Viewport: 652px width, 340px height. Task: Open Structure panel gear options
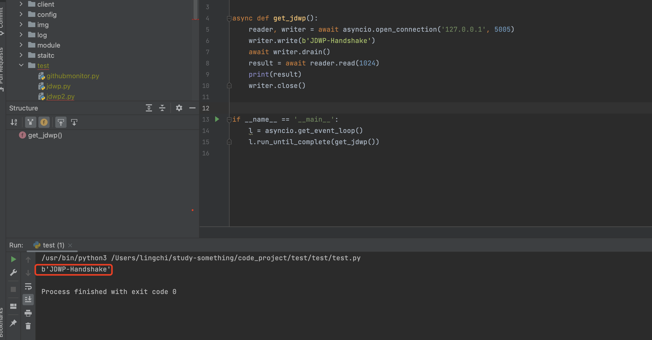[179, 108]
